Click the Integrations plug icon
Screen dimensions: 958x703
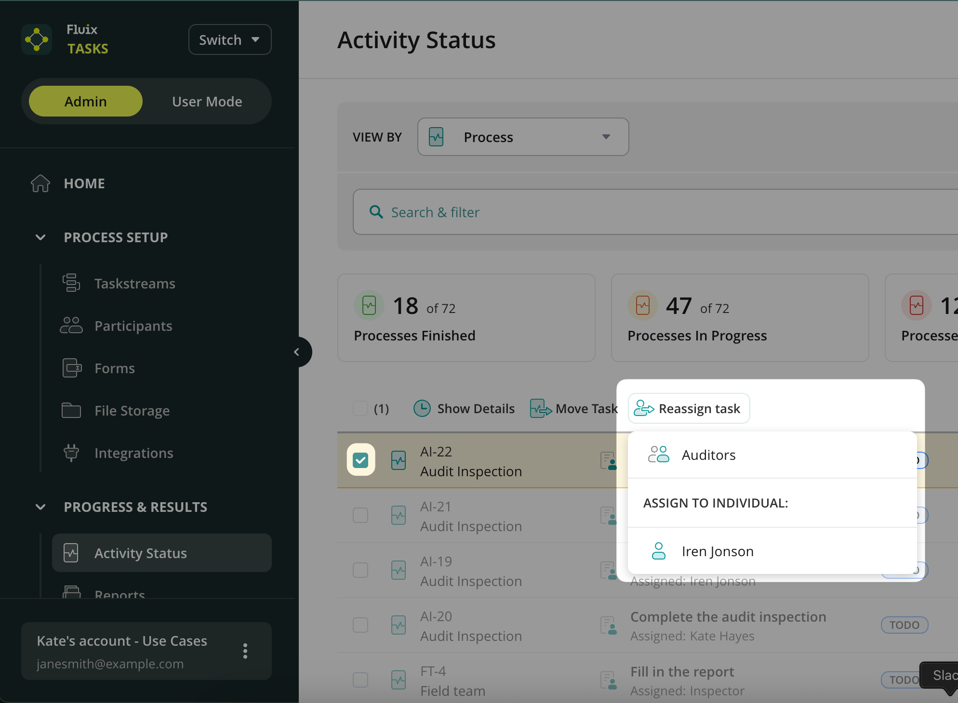(x=71, y=453)
